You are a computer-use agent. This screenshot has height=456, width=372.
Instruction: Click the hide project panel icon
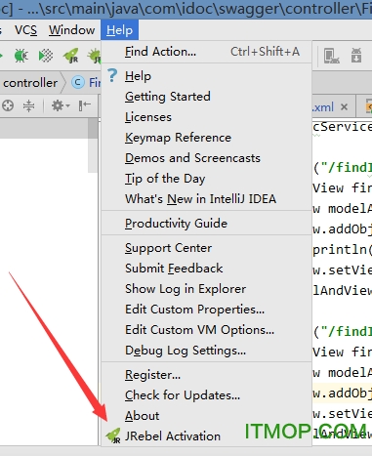[84, 105]
